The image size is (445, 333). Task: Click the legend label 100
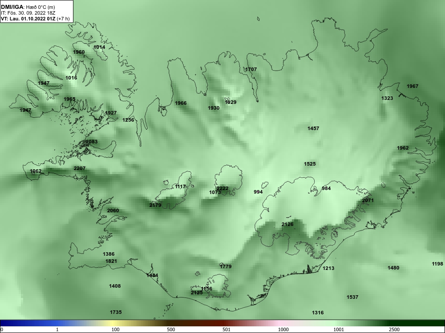(x=115, y=329)
